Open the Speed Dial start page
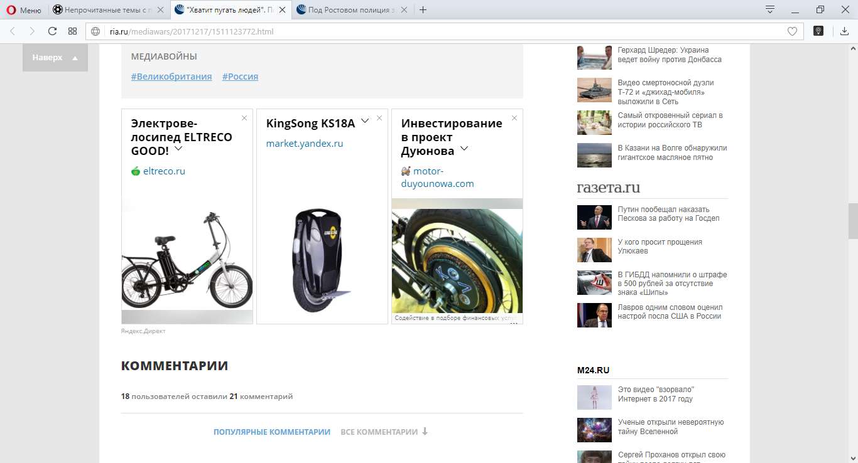The height and width of the screenshot is (463, 858). 72,31
